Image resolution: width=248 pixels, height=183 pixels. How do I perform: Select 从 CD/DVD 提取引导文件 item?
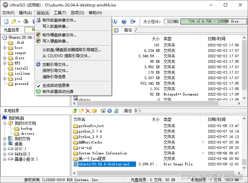point(73,56)
